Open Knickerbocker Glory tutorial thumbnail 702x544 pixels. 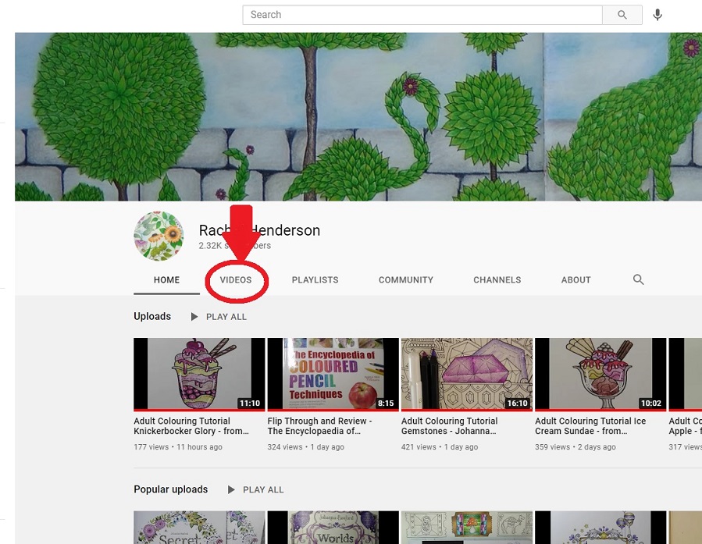199,374
